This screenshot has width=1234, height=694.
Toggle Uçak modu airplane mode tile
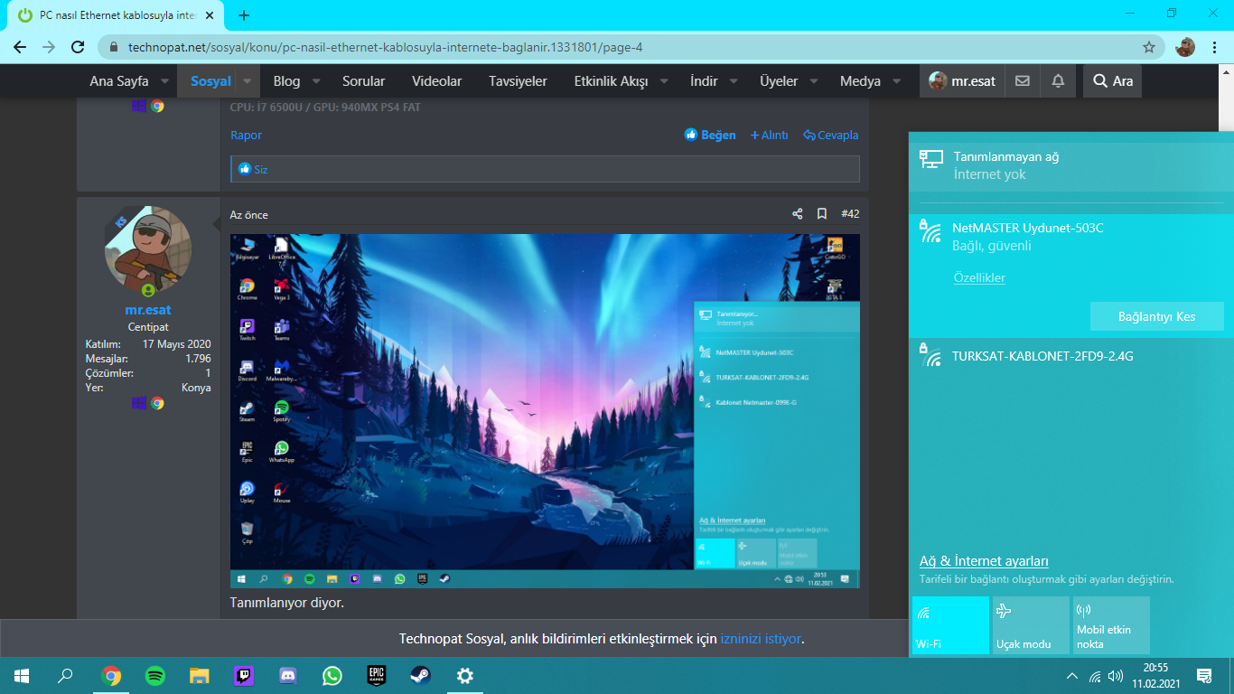pyautogui.click(x=1031, y=625)
